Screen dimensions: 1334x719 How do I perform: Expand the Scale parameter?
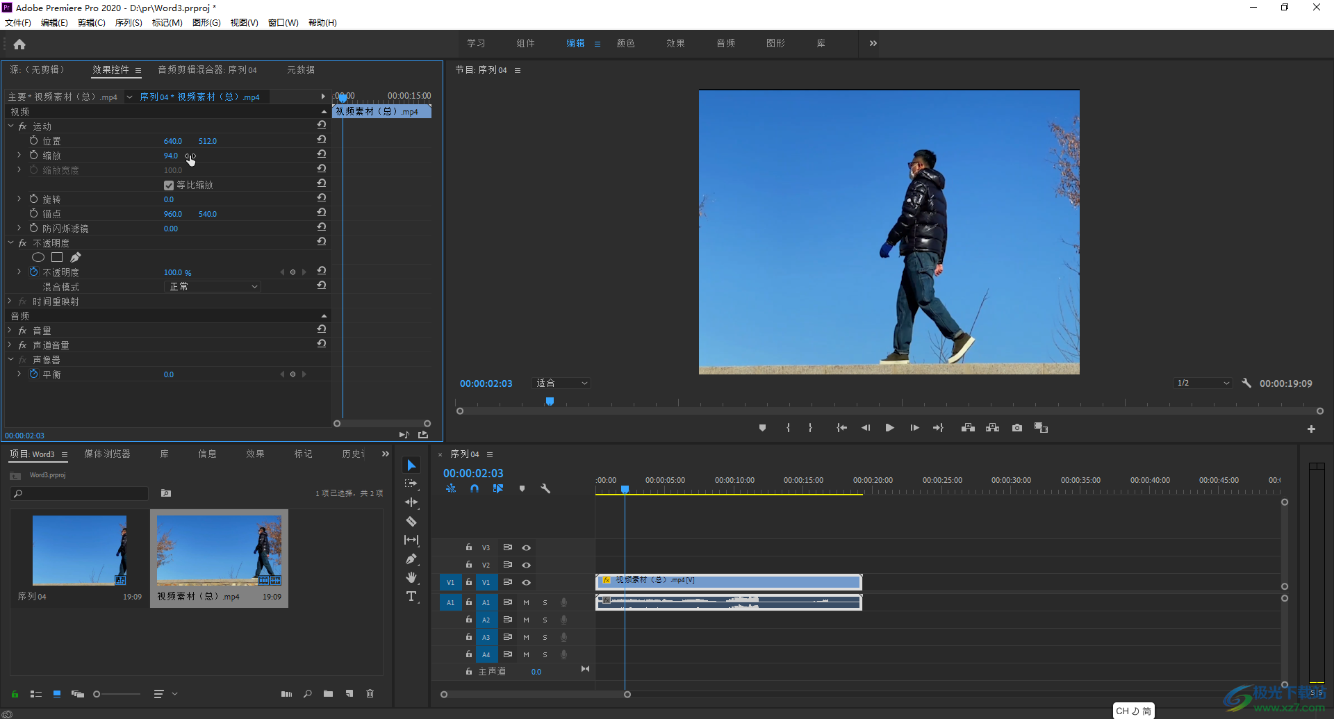click(x=19, y=155)
